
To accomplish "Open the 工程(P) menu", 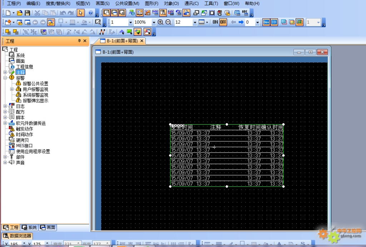I will point(14,4).
